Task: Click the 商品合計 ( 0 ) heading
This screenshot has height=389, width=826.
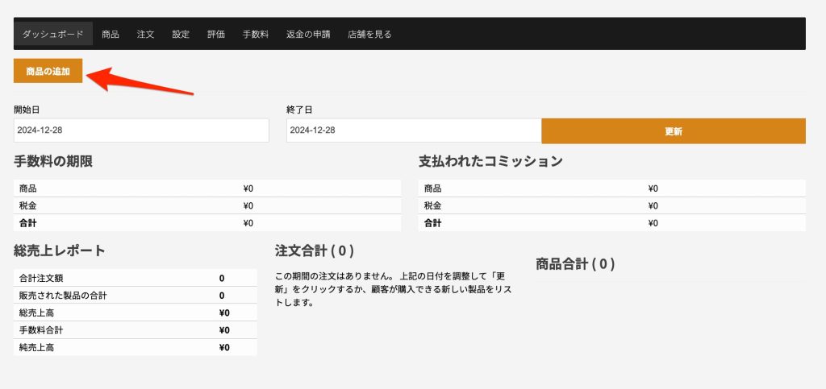Action: click(x=575, y=264)
